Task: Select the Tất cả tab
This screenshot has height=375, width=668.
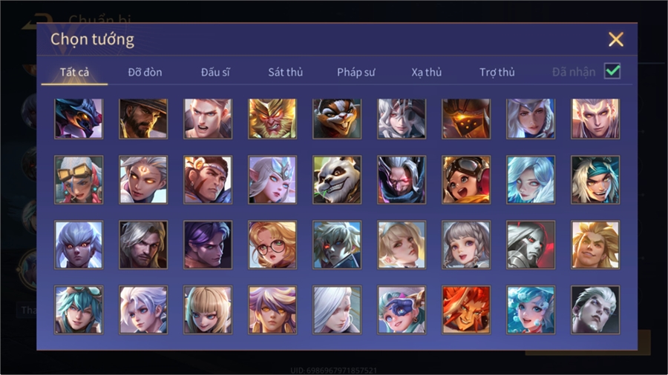Action: pos(74,73)
